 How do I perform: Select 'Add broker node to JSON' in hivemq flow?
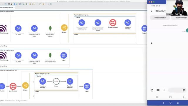coord(34,28)
